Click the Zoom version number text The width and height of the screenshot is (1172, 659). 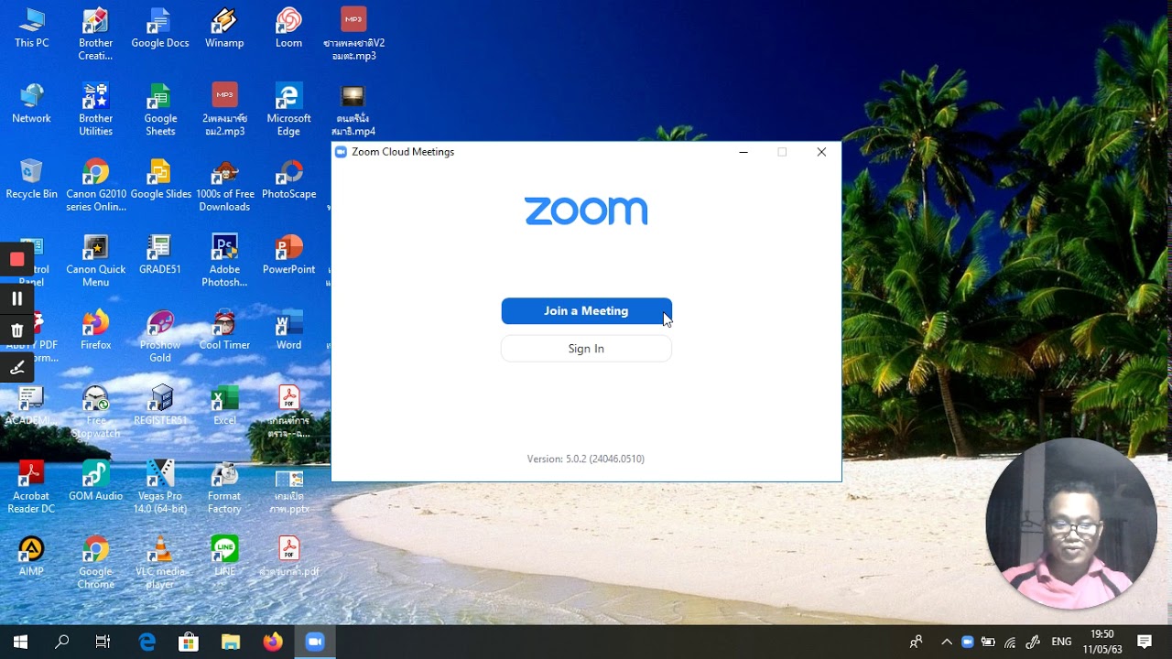[586, 459]
